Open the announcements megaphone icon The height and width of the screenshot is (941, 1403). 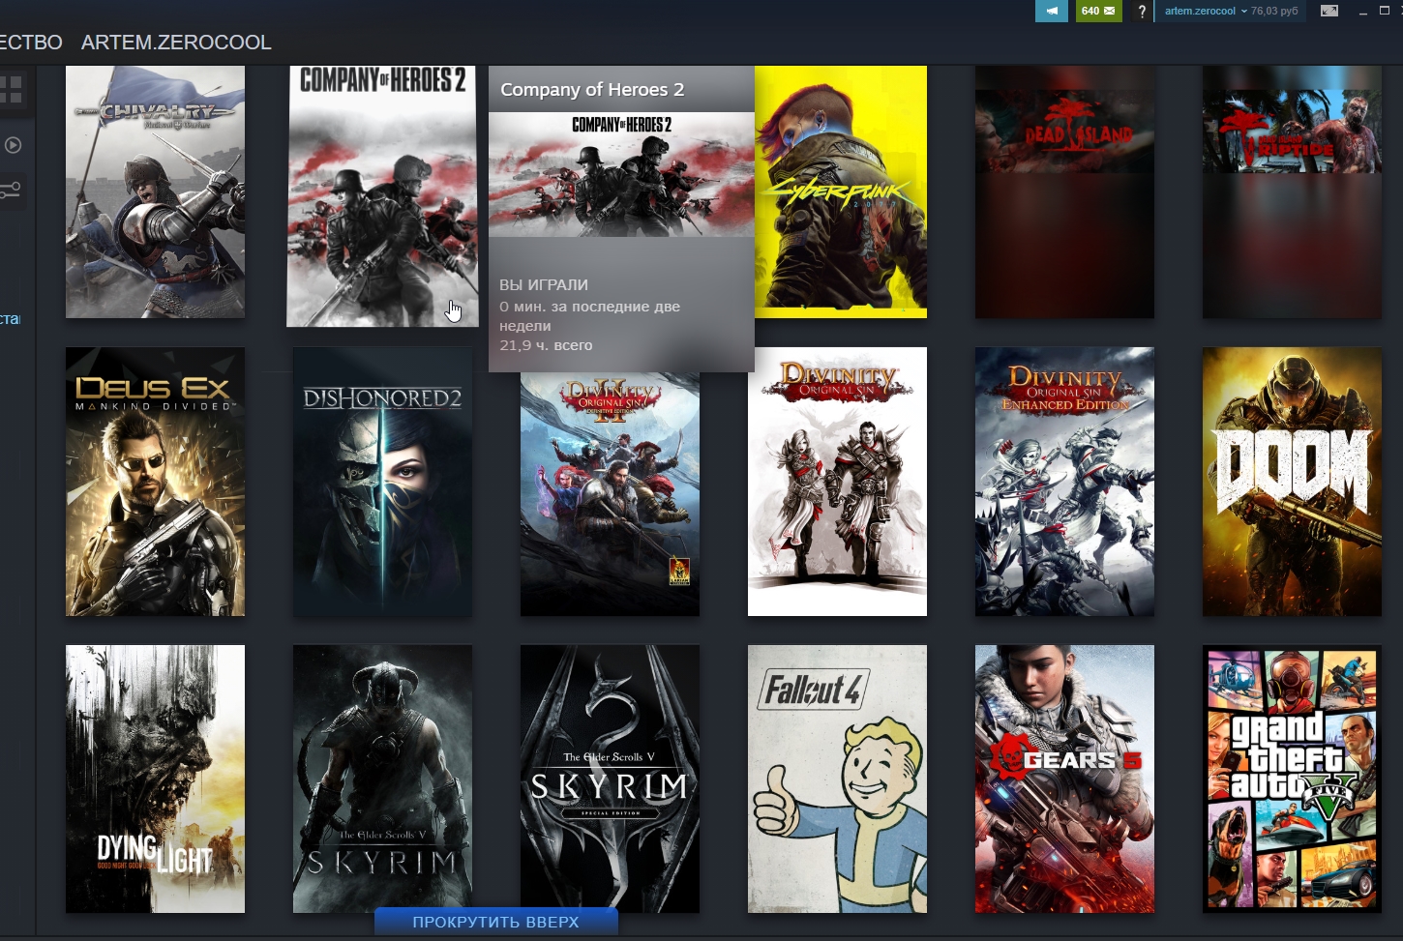pyautogui.click(x=1051, y=11)
